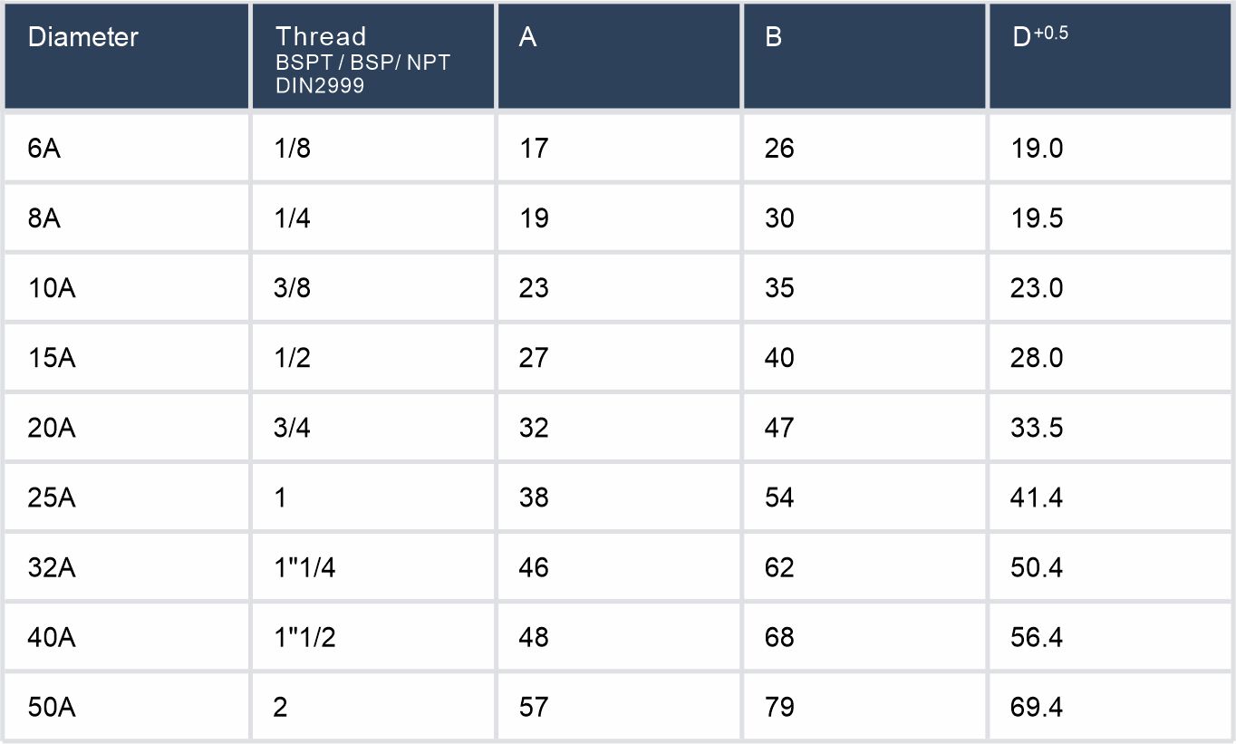1236x744 pixels.
Task: Select the 79 value in B column
Action: (779, 707)
